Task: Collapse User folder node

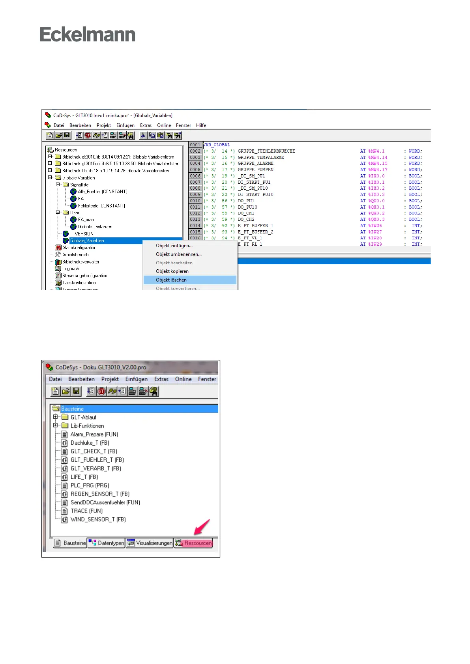Action: tap(58, 212)
